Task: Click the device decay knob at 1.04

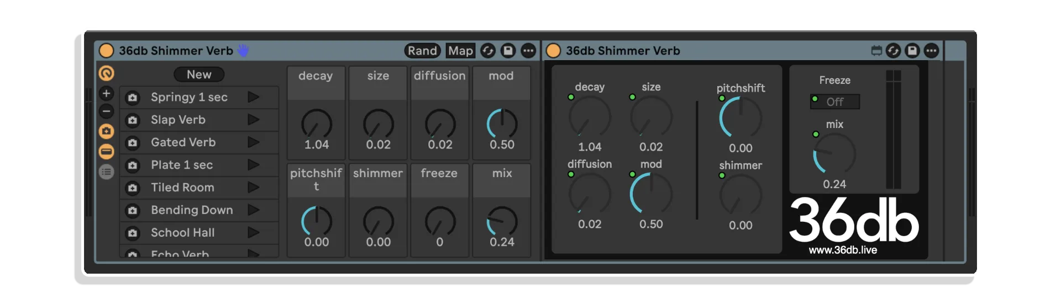Action: point(590,117)
